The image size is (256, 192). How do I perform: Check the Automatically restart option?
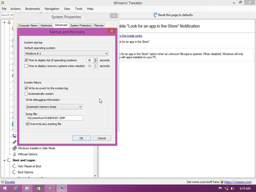(26, 94)
